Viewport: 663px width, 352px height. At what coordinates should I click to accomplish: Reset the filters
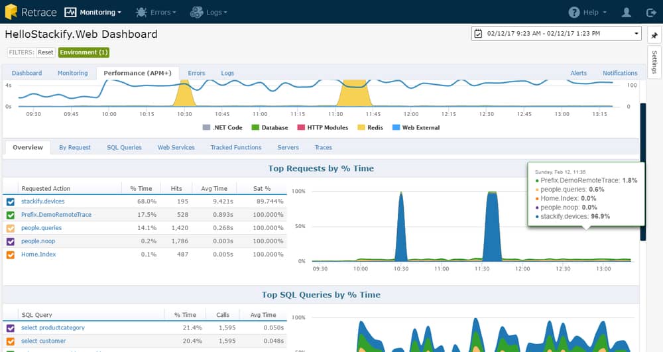(45, 52)
